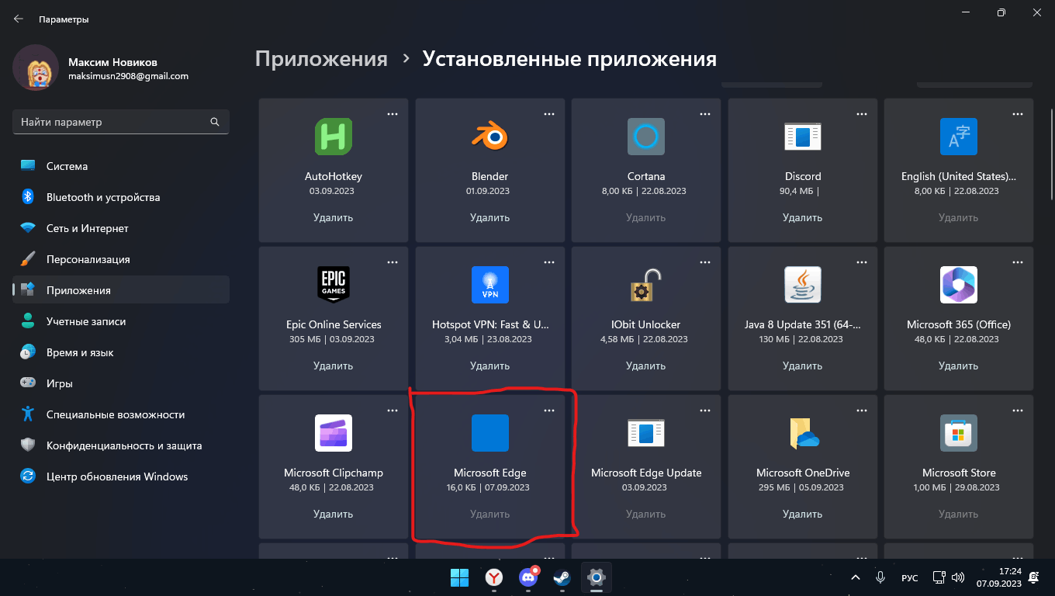Open Yandex Browser from the taskbar

[493, 577]
